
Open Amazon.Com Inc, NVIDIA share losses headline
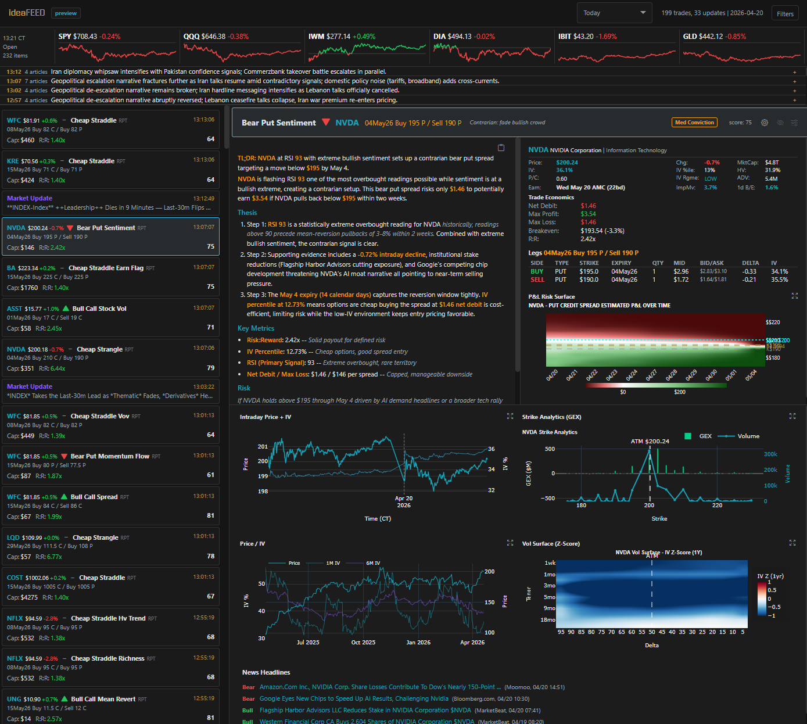point(381,687)
